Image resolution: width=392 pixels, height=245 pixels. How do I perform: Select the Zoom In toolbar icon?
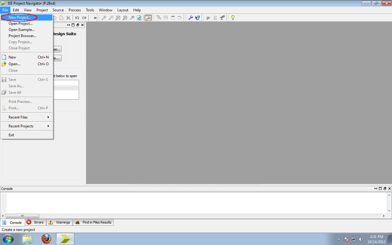(104, 18)
